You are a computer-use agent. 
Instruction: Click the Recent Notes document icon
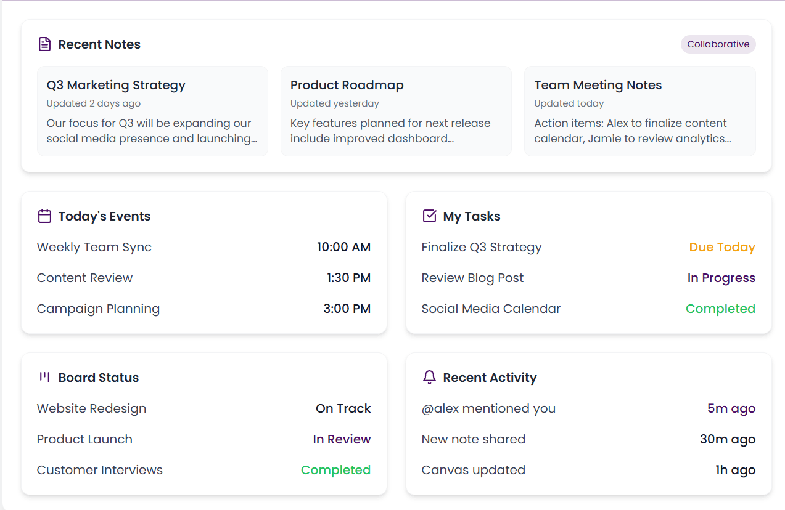click(44, 44)
